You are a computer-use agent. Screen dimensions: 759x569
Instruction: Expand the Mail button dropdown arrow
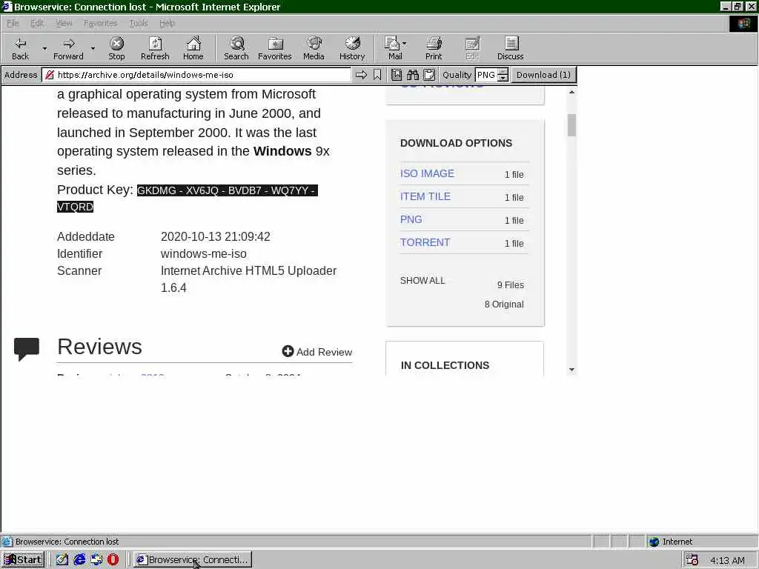pos(405,44)
